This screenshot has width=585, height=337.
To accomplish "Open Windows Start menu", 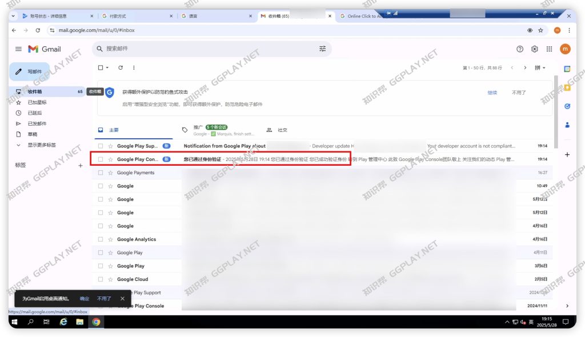I will pos(14,322).
